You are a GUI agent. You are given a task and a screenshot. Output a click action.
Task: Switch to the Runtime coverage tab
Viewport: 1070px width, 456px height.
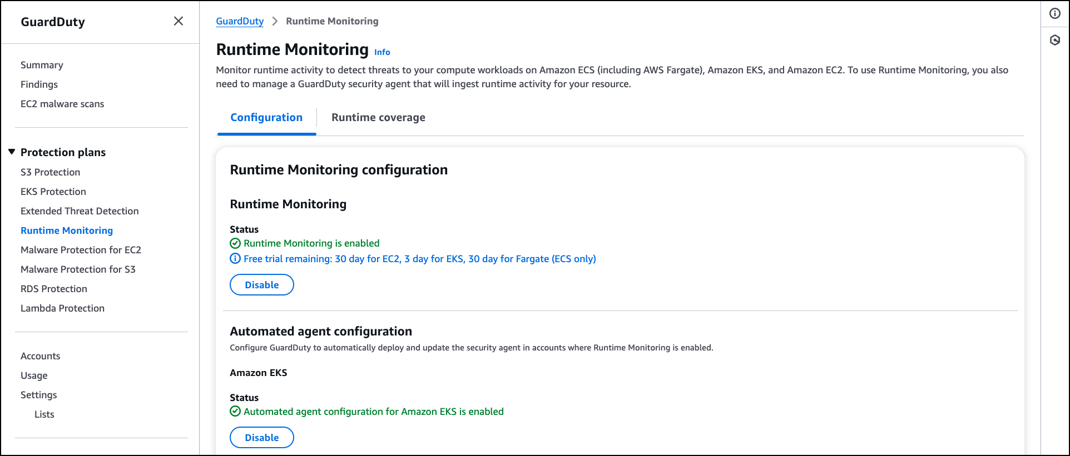[x=378, y=118]
